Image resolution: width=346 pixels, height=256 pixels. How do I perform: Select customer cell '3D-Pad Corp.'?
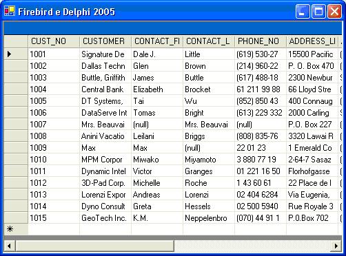(x=105, y=183)
